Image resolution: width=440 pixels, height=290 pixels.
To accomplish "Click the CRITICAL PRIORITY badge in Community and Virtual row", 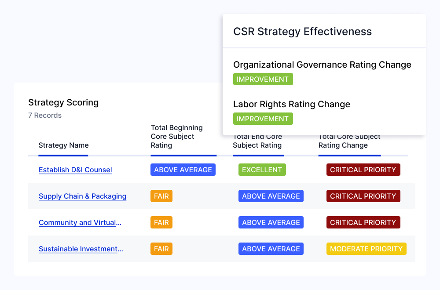I will click(363, 222).
